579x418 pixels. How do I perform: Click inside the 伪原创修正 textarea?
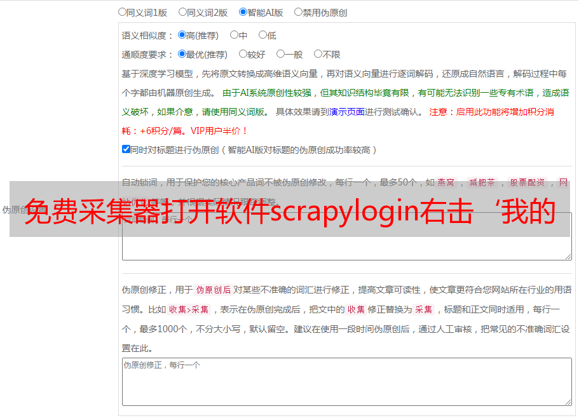[347, 382]
